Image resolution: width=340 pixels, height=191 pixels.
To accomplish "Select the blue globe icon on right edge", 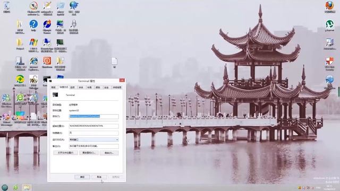I will click(329, 80).
